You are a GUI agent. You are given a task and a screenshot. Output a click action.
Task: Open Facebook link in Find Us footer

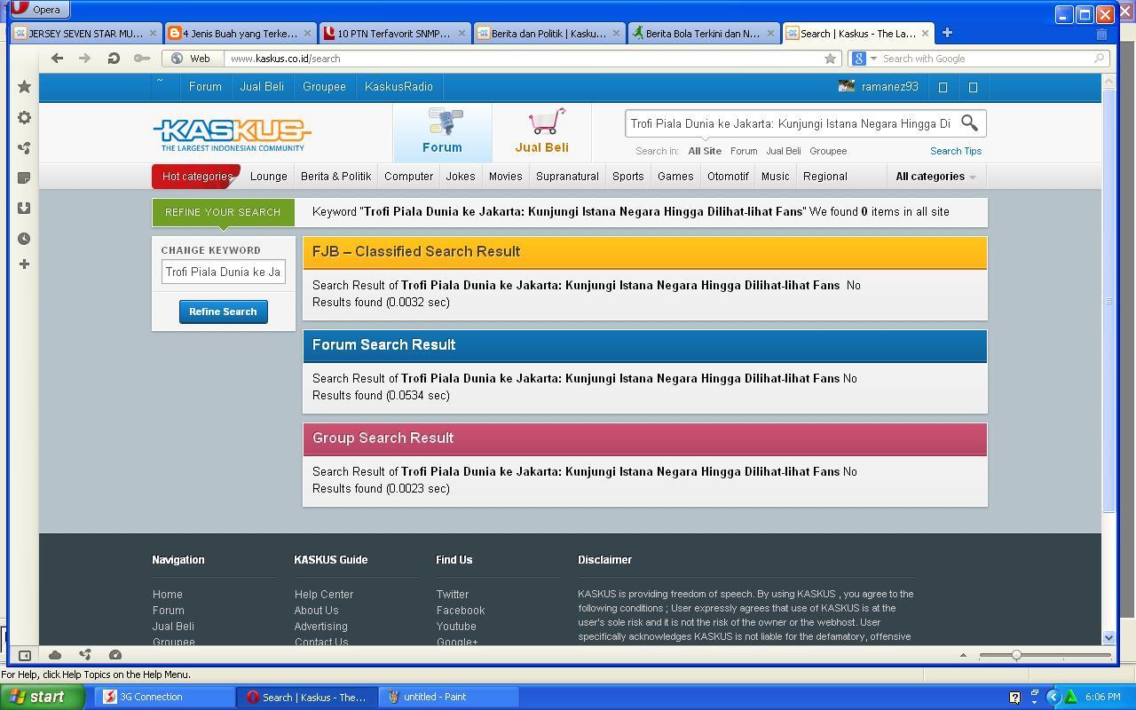click(461, 611)
